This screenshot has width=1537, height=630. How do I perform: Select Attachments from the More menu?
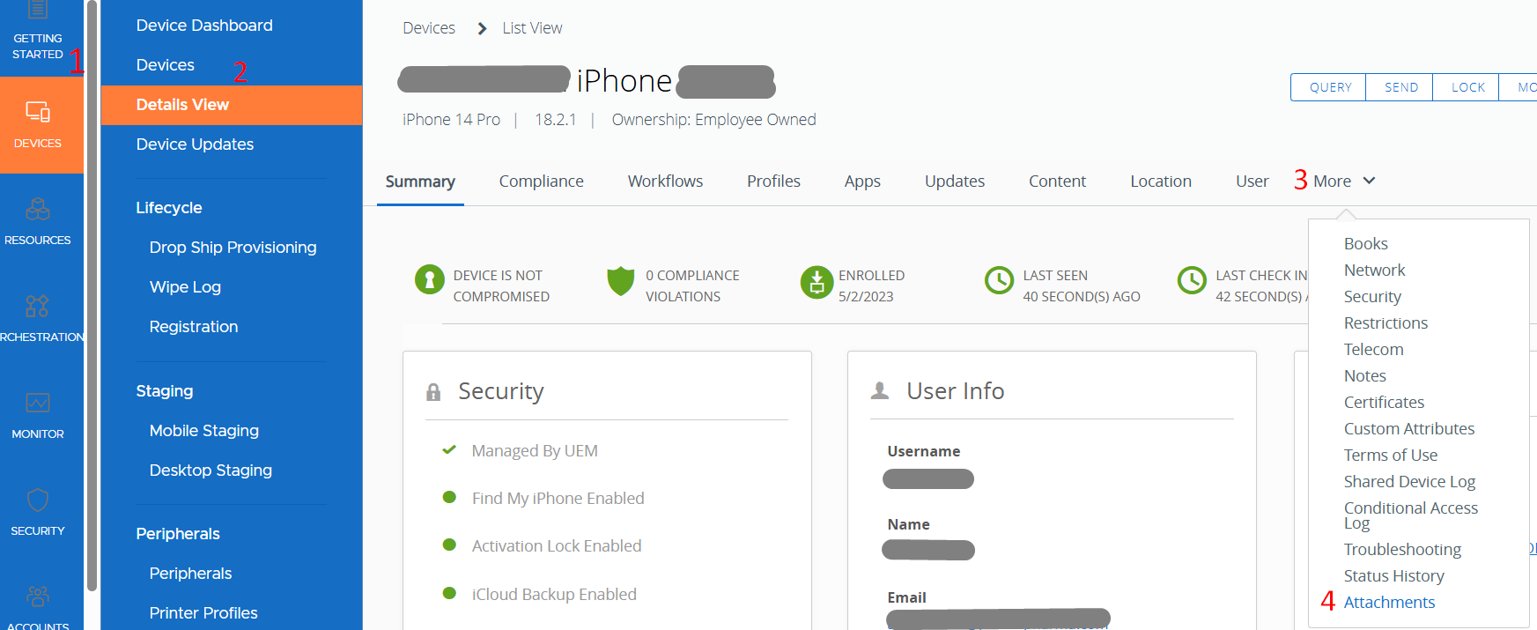point(1389,603)
